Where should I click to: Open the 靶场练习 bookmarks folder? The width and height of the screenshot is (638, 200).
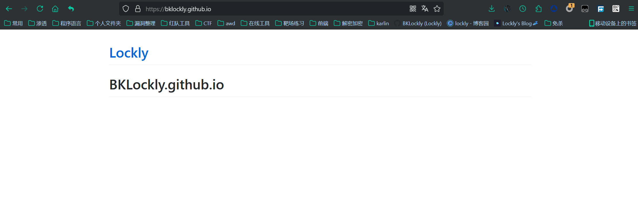pyautogui.click(x=290, y=23)
